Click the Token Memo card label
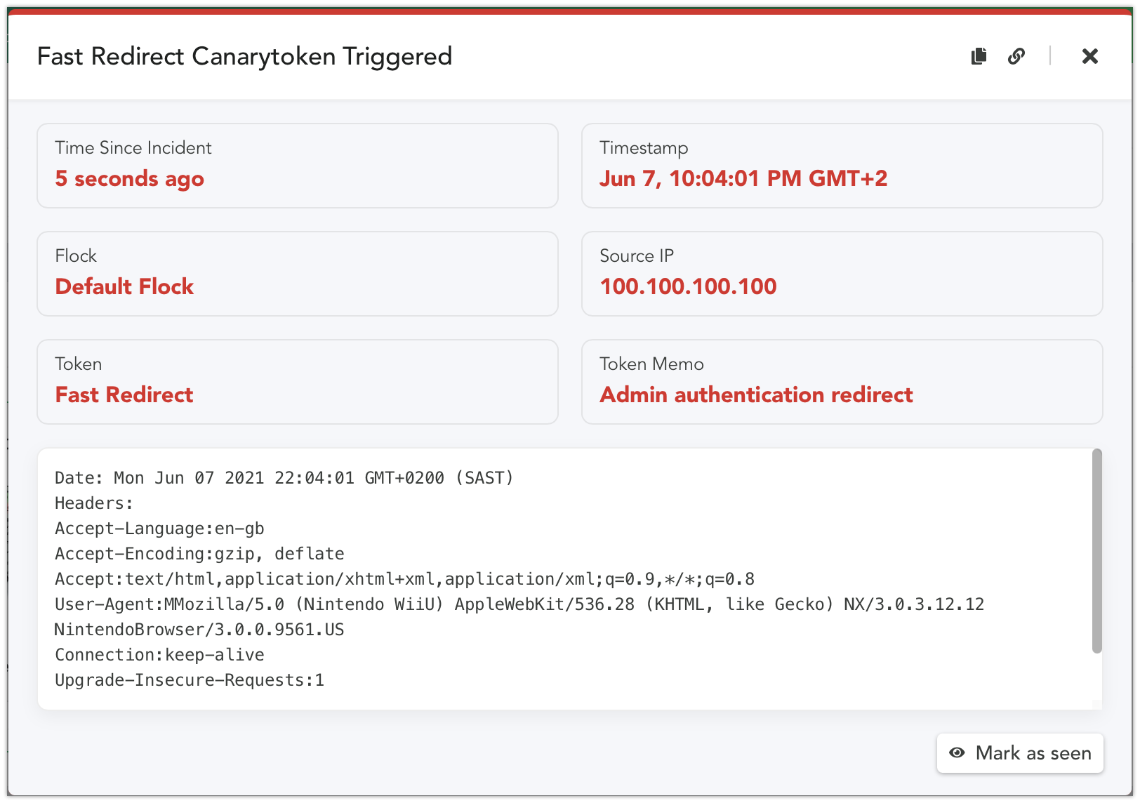 coord(651,364)
